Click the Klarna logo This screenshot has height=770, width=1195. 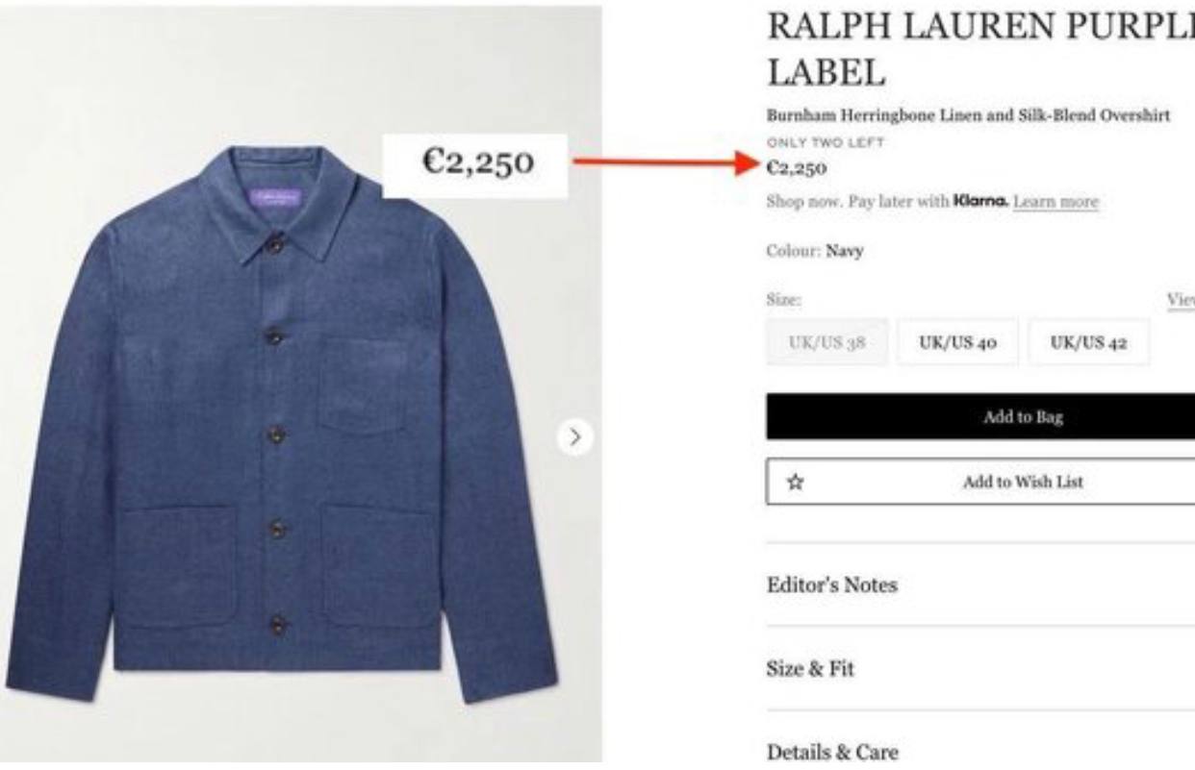click(x=980, y=202)
